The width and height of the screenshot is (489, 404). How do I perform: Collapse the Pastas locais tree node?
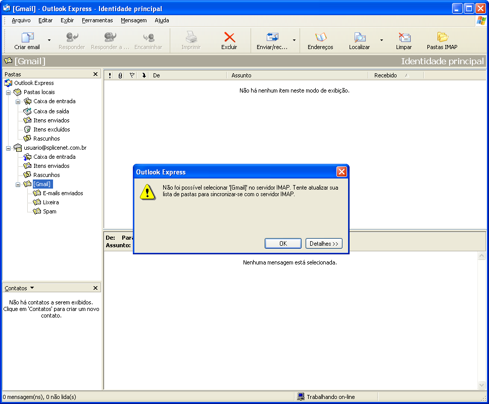[9, 93]
